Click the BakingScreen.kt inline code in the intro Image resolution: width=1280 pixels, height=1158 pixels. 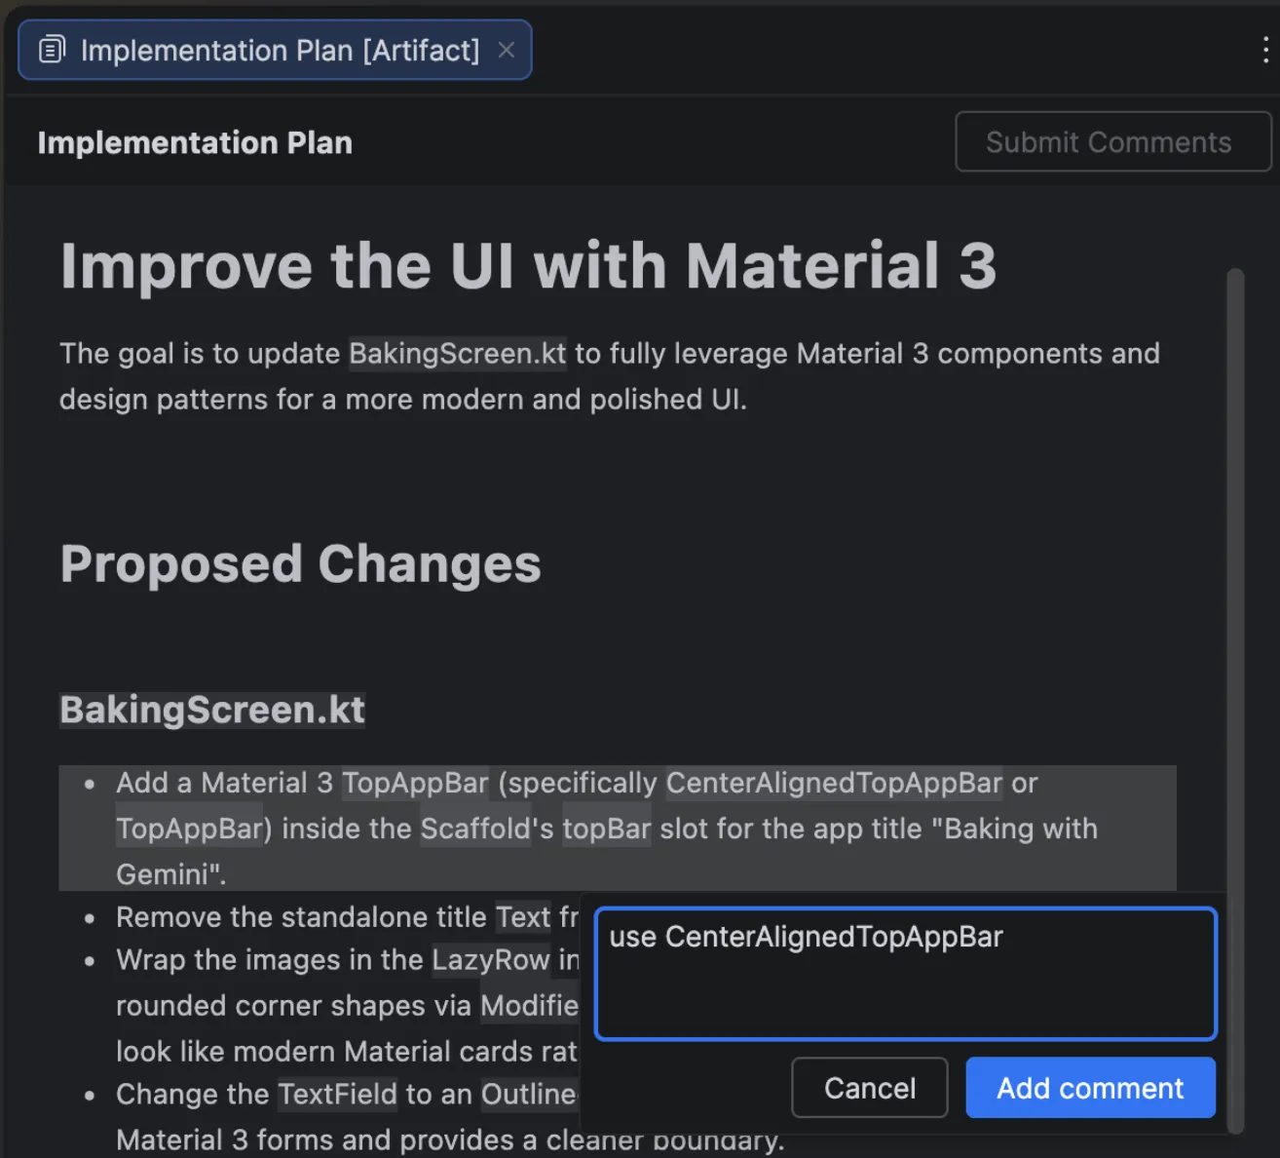click(x=456, y=353)
